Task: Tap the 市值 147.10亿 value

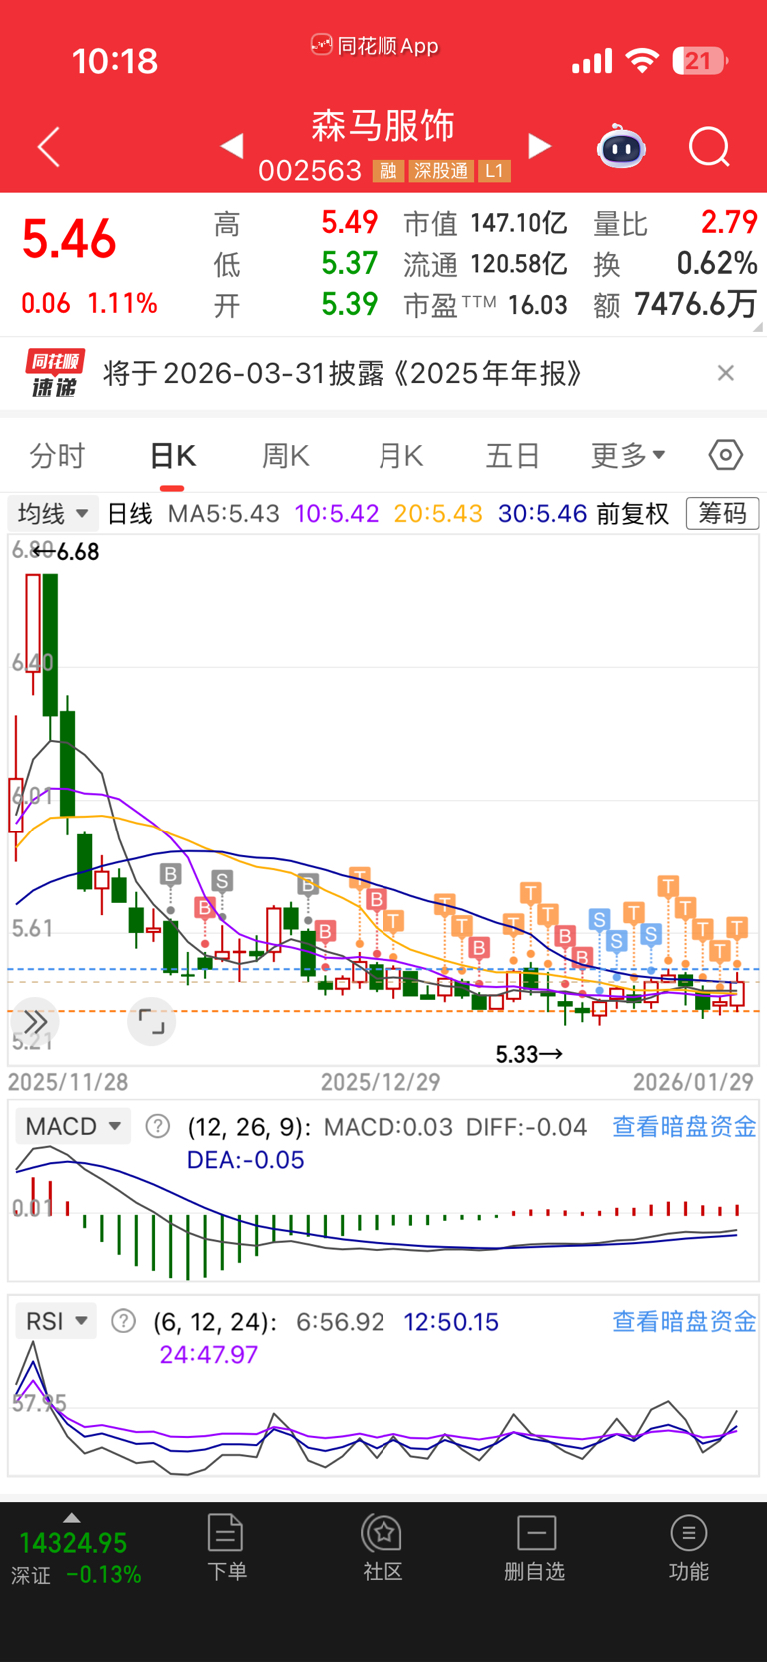Action: (x=485, y=223)
